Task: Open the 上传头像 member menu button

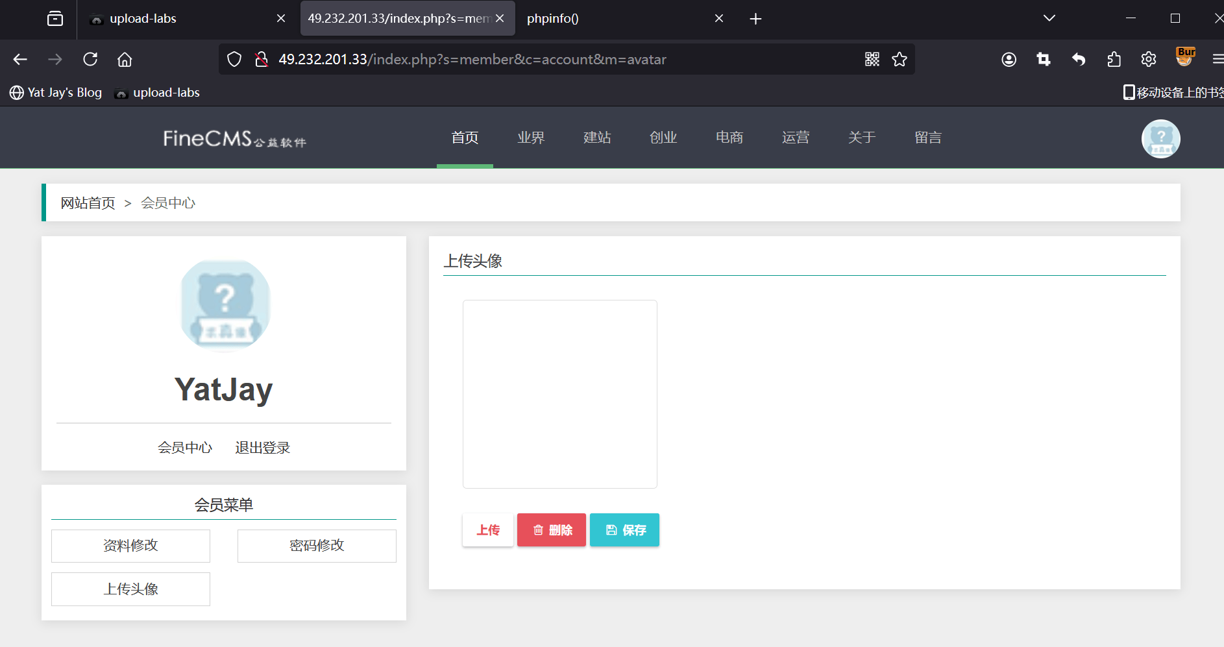Action: tap(130, 589)
